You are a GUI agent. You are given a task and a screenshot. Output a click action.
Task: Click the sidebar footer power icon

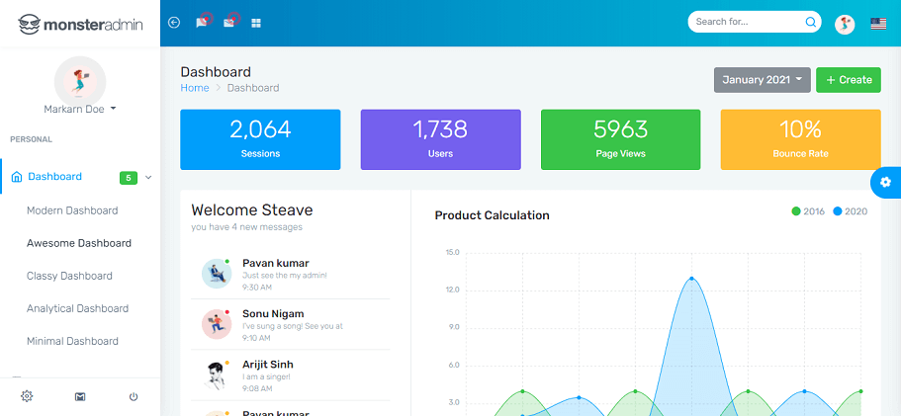tap(134, 396)
